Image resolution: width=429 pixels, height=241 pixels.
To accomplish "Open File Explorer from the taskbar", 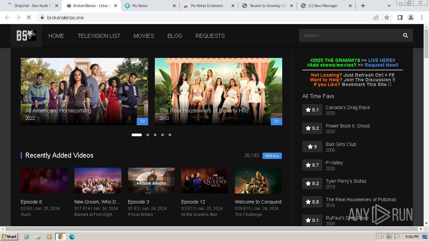I will [x=38, y=237].
